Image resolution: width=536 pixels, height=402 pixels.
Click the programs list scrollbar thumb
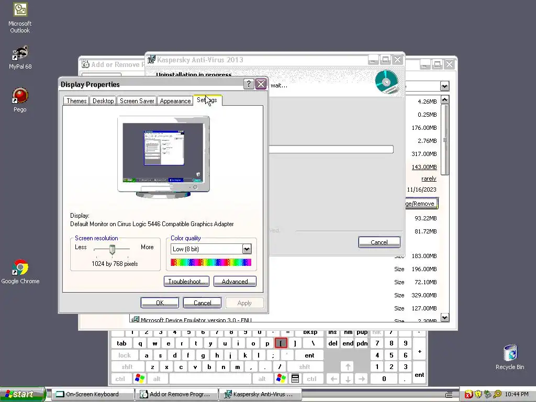(x=444, y=139)
